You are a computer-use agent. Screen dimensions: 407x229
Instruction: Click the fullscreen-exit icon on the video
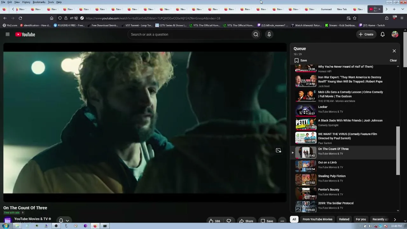point(278,150)
